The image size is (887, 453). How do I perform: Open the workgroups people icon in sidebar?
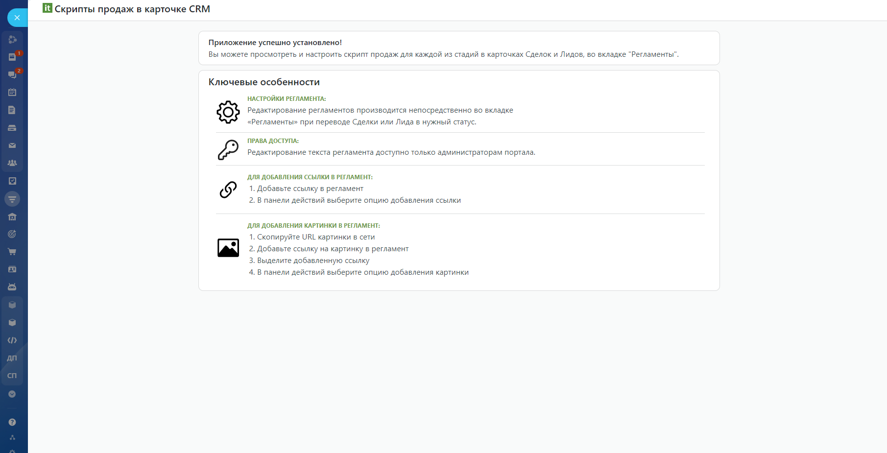tap(12, 163)
